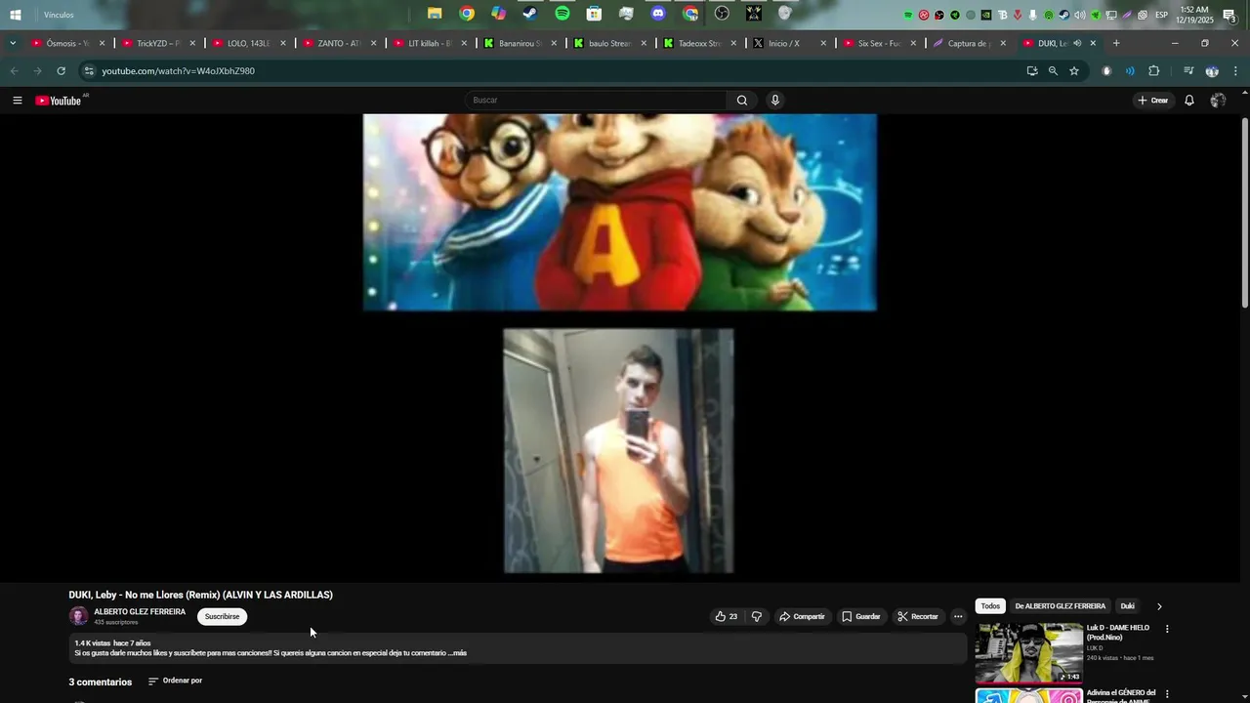Go back in Chrome navigation
Screen dimensions: 1250x703
(x=14, y=71)
